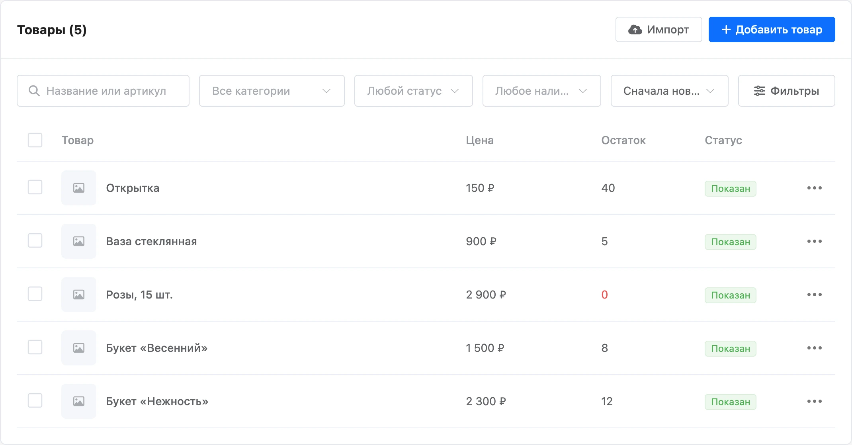Screen dimensions: 852x445
Task: Check the box for Розы, 15 шт.
Action: [35, 294]
